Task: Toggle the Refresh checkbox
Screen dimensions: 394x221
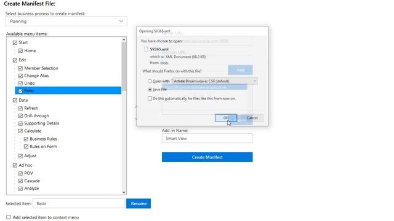Action: click(x=20, y=108)
